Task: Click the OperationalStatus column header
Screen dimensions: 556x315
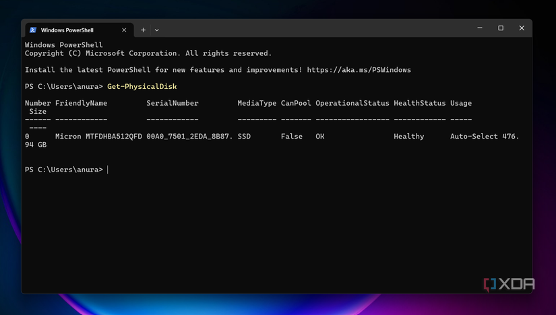Action: (x=352, y=103)
